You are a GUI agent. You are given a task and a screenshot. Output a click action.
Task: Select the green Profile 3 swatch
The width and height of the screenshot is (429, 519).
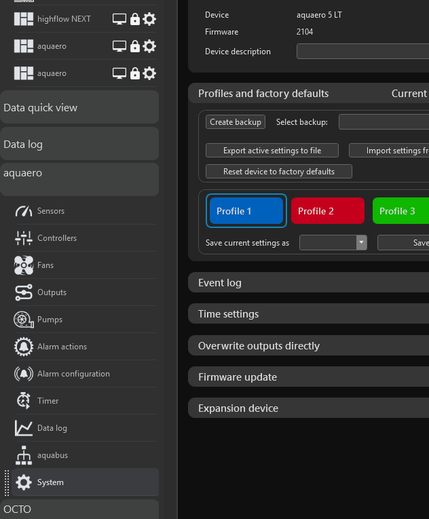click(x=401, y=211)
